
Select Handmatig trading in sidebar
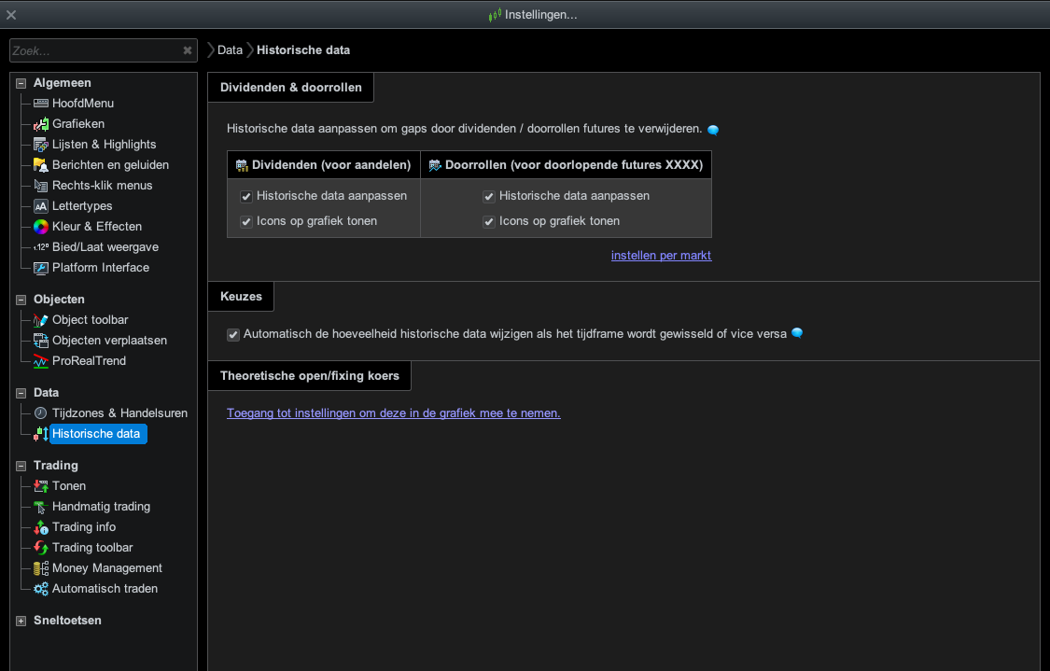tap(101, 507)
